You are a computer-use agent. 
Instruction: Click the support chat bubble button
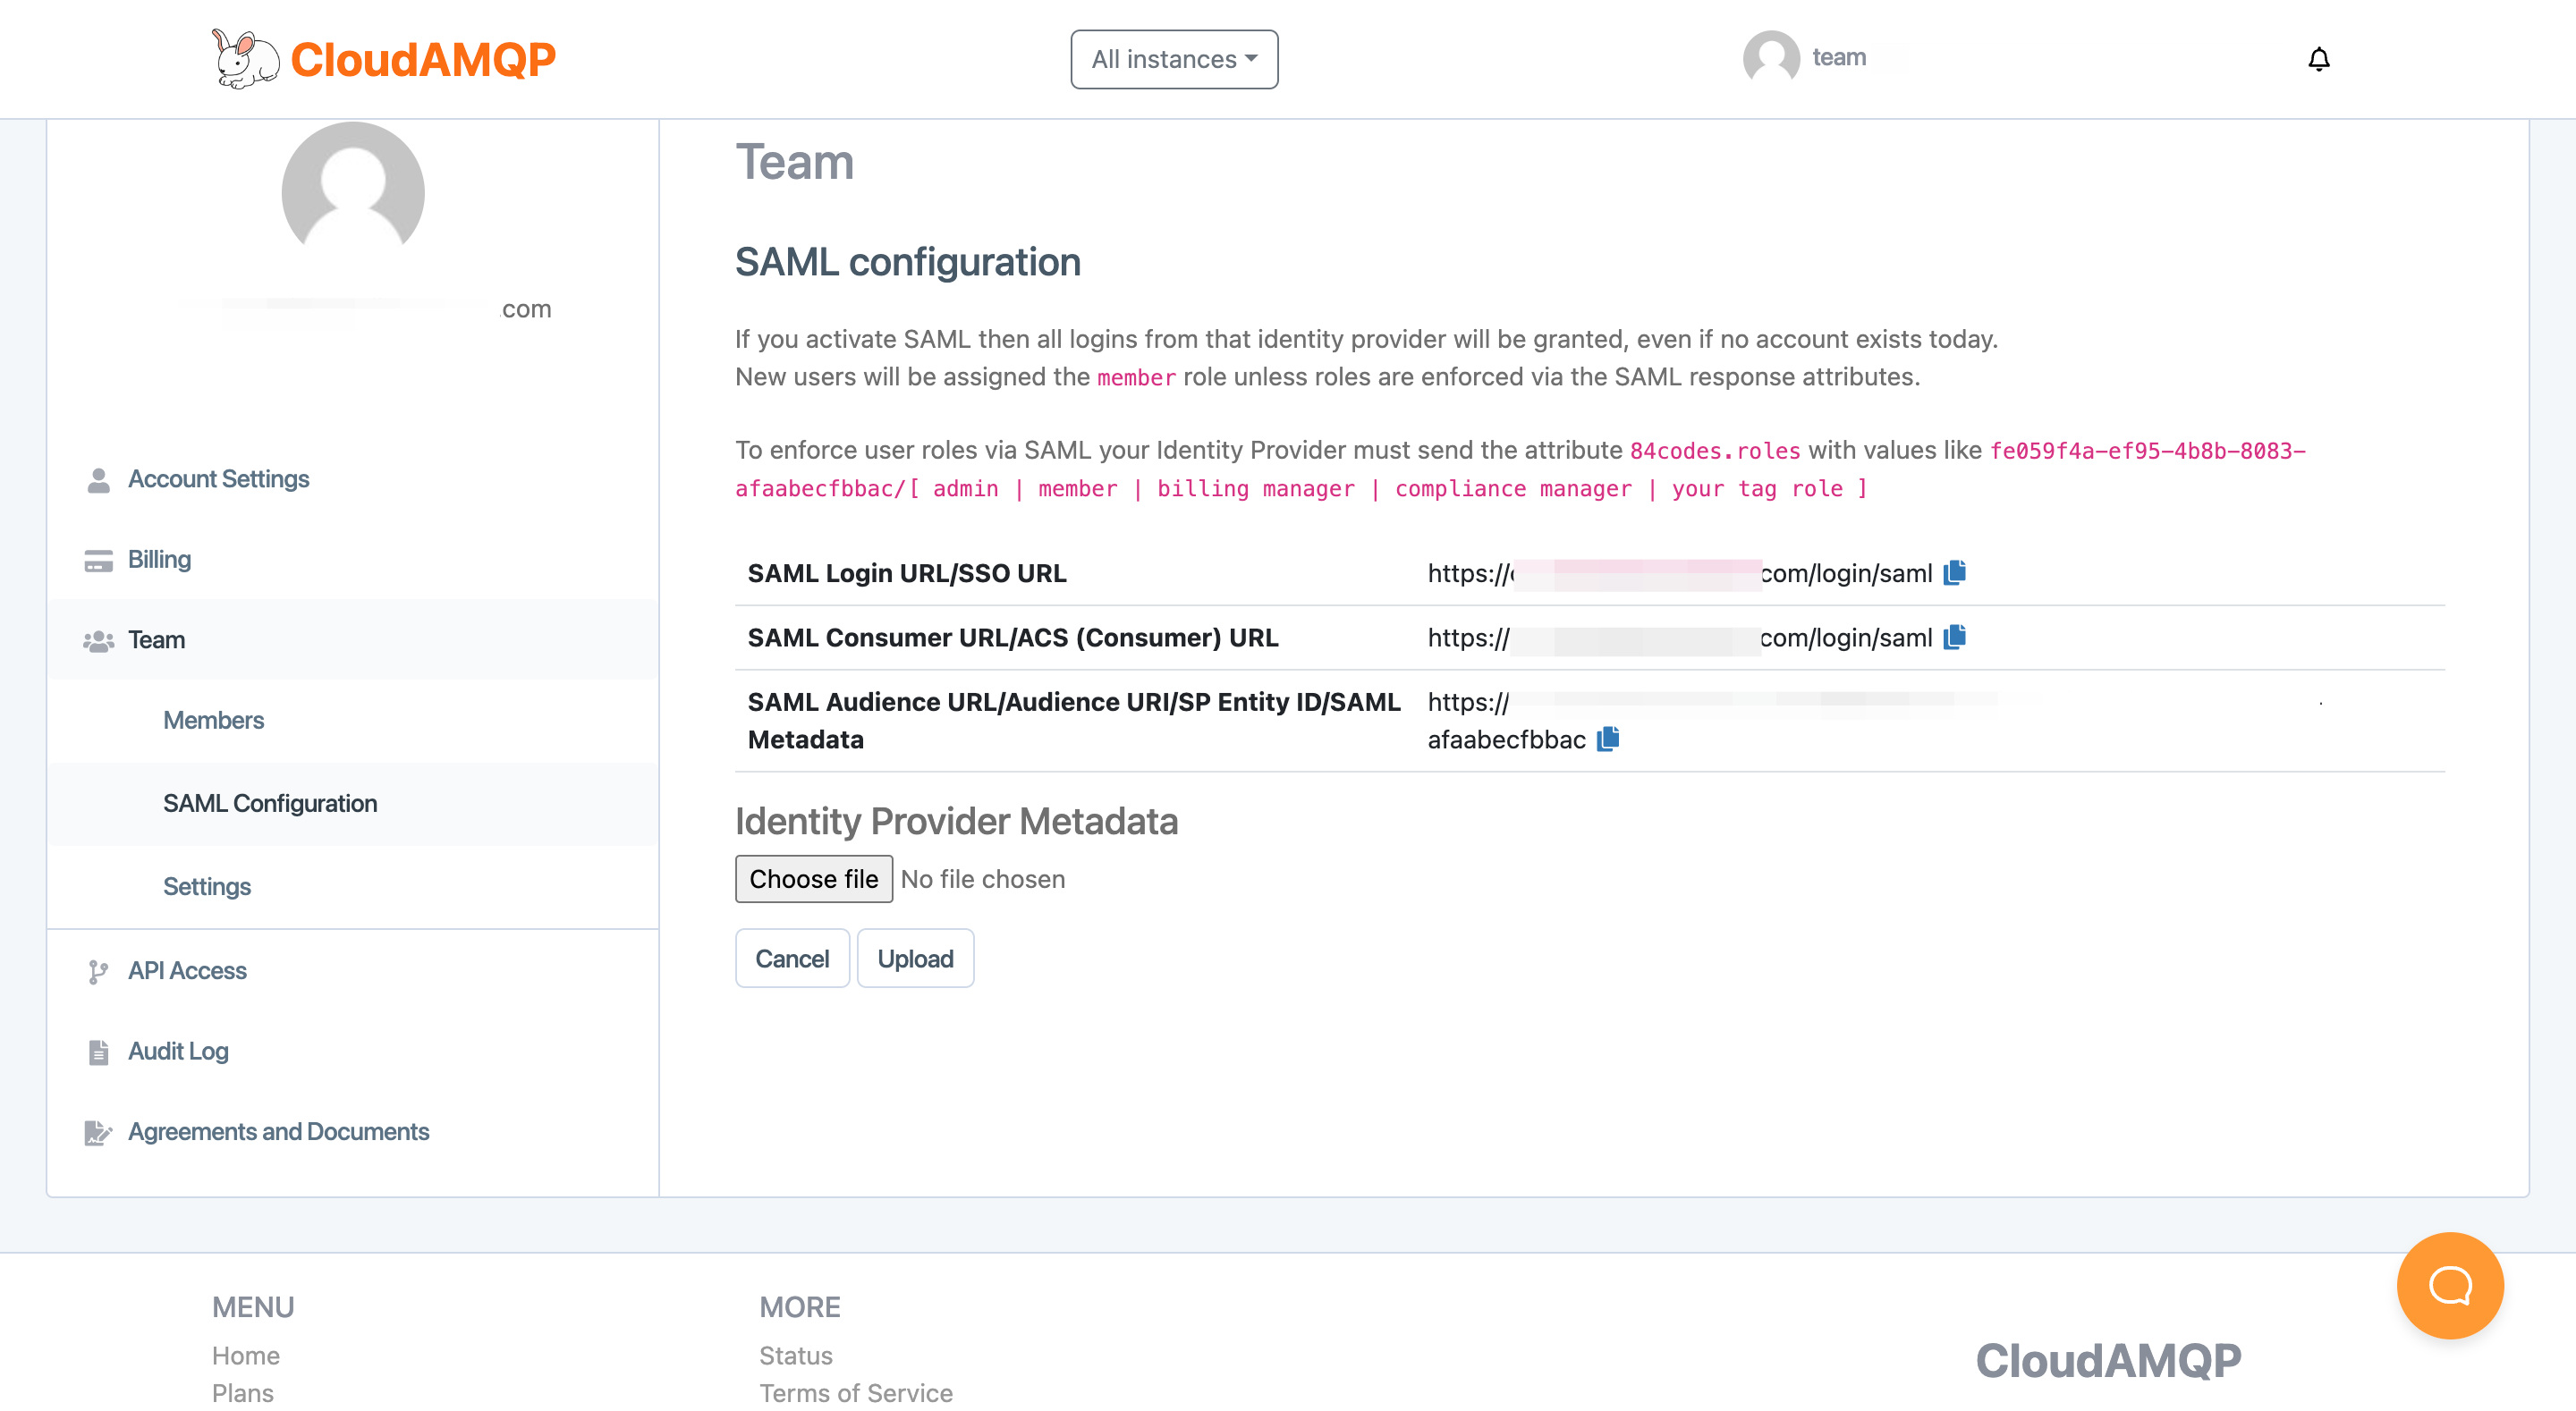click(x=2451, y=1286)
